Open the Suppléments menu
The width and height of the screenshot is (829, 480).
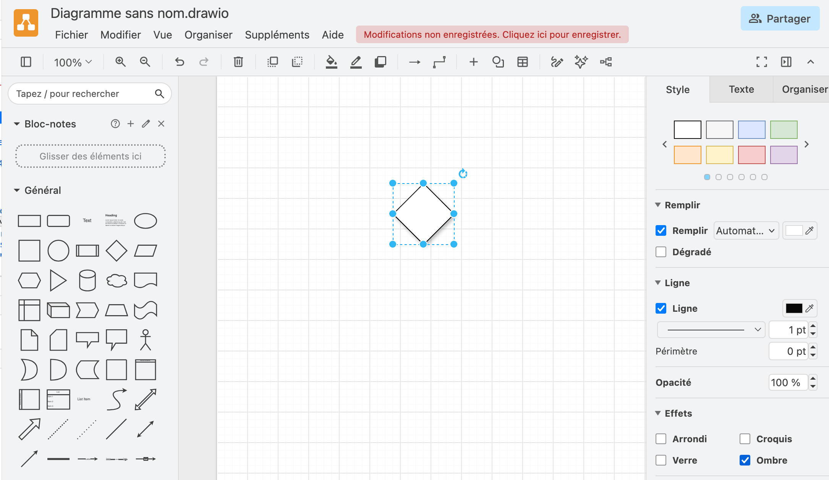pos(277,35)
